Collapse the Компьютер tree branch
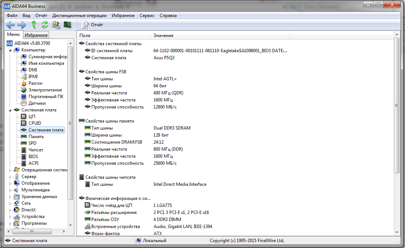 pyautogui.click(x=10, y=50)
